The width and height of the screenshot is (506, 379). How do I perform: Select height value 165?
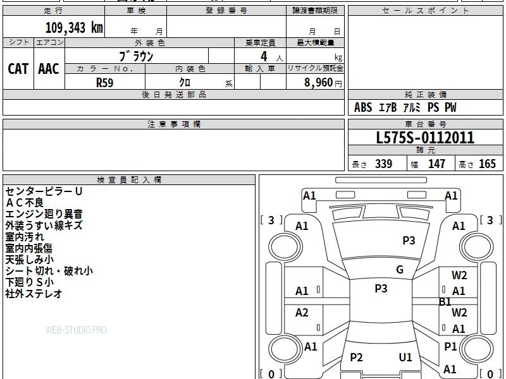[x=487, y=164]
